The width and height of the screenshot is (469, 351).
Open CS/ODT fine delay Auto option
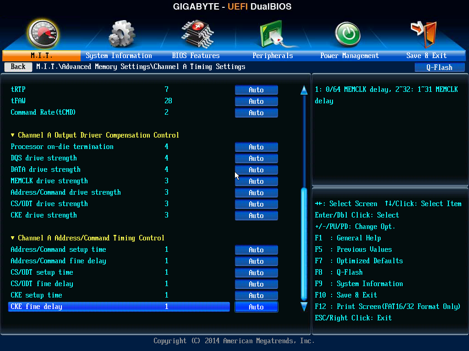pyautogui.click(x=256, y=284)
